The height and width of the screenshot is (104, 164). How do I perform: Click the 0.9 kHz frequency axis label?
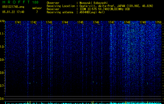[x=2, y=60]
